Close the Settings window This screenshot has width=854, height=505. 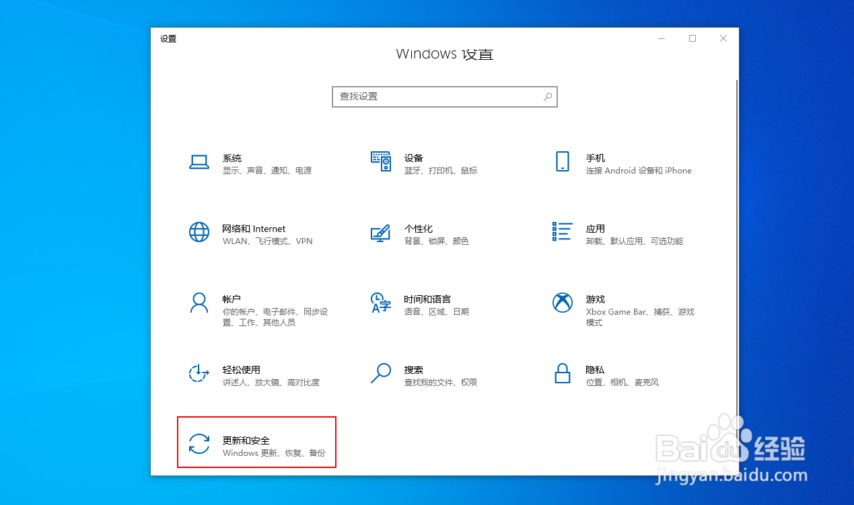(x=723, y=38)
